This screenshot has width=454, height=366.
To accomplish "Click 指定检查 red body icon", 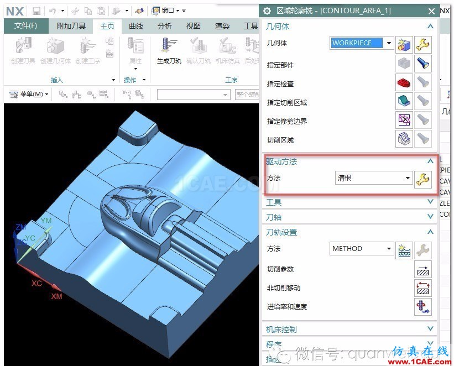I will [404, 82].
